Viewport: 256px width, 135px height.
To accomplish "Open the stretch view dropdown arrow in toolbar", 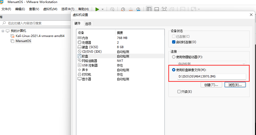I will [x=199, y=9].
